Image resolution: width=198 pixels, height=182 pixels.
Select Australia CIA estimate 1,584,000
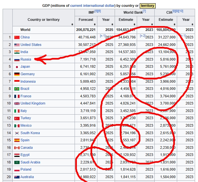click(168, 177)
